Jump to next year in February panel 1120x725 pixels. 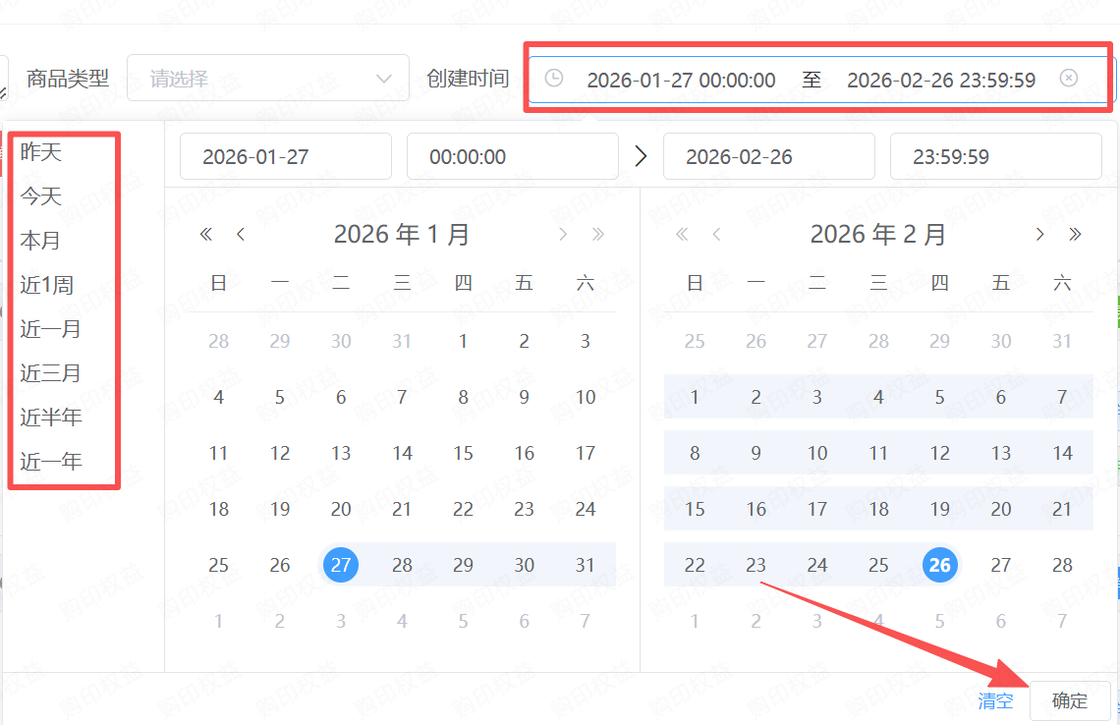tap(1075, 234)
